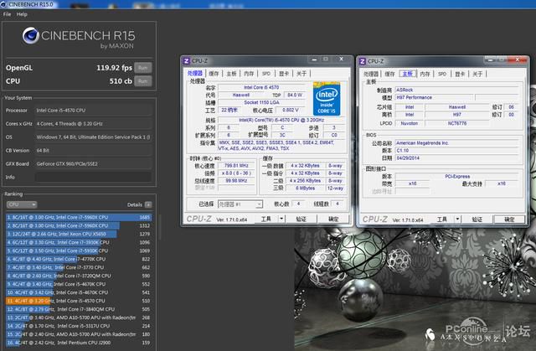
Task: Click motherboard model H97 Performance
Action: click(x=434, y=97)
